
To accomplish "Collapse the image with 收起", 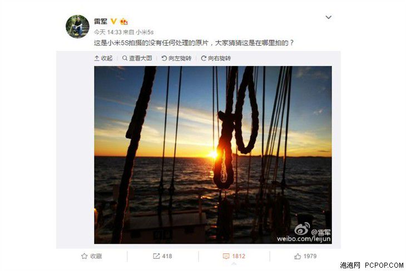I will click(x=103, y=58).
